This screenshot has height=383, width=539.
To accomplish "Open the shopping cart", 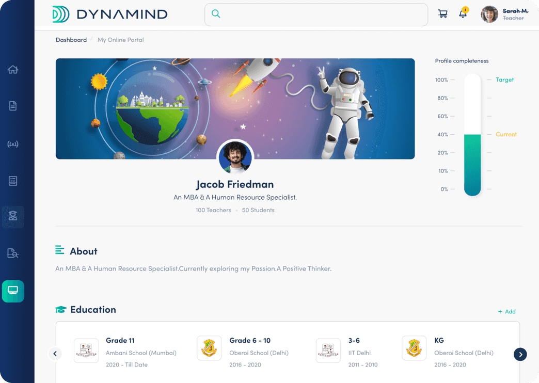I will coord(442,14).
